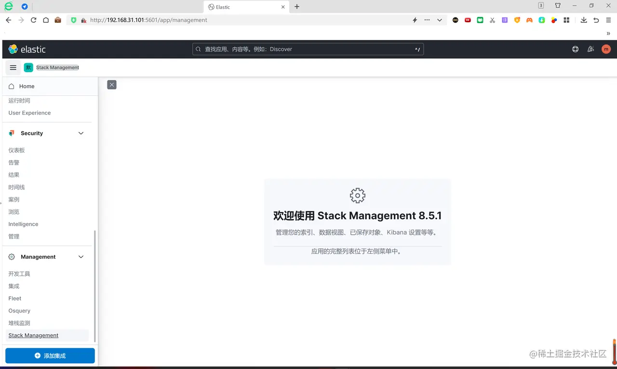Reload the page with refresh icon
This screenshot has width=617, height=369.
[33, 20]
